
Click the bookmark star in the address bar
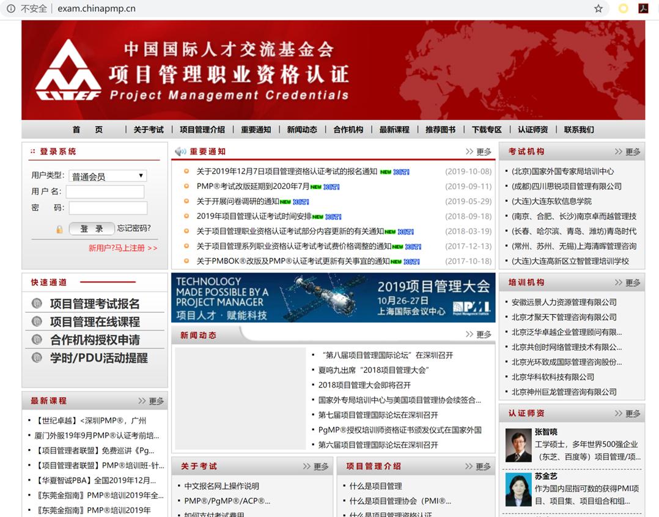pyautogui.click(x=598, y=9)
